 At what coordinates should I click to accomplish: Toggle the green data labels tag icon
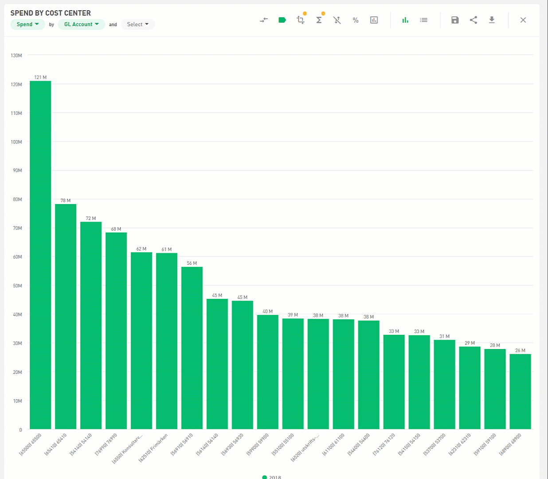coord(282,20)
